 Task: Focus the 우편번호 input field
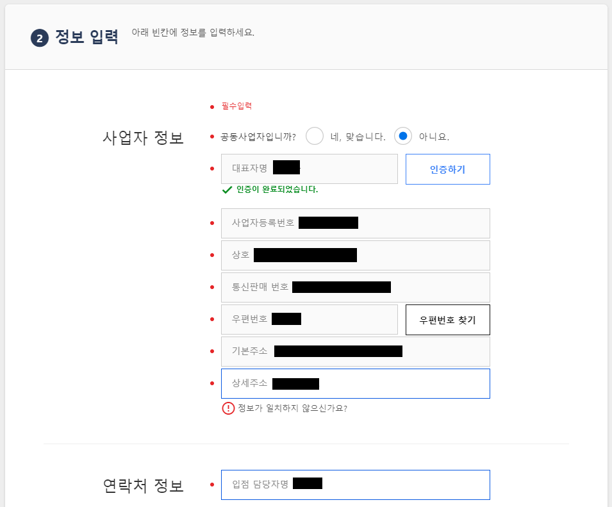point(309,320)
